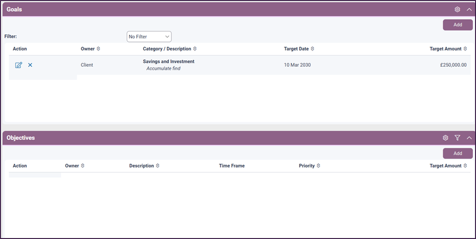Sort objectives by Priority

coord(318,166)
